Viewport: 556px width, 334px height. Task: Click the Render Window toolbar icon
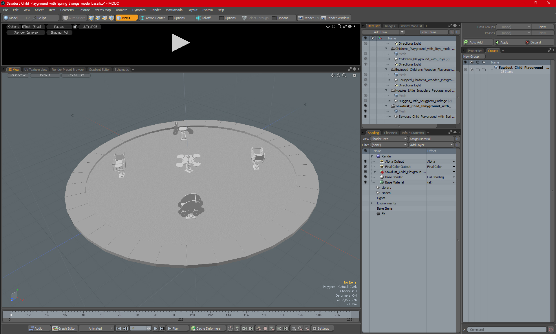pos(323,18)
